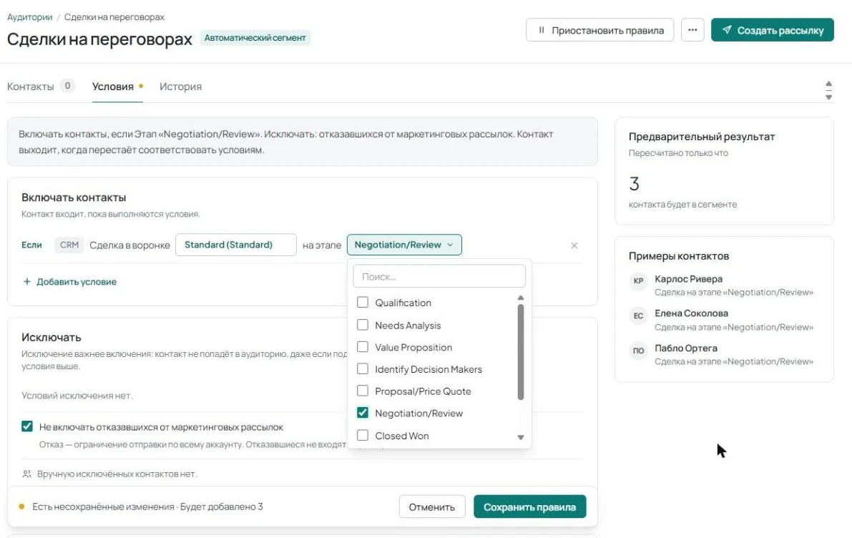This screenshot has height=538, width=852.
Task: Check Identify Decision Makers stage
Action: (363, 369)
